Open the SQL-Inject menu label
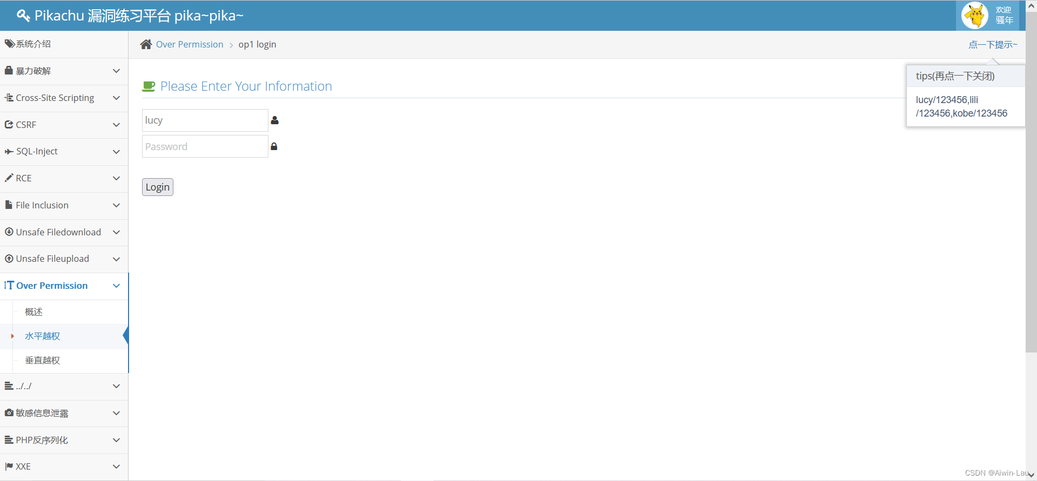The height and width of the screenshot is (481, 1037). pos(37,152)
